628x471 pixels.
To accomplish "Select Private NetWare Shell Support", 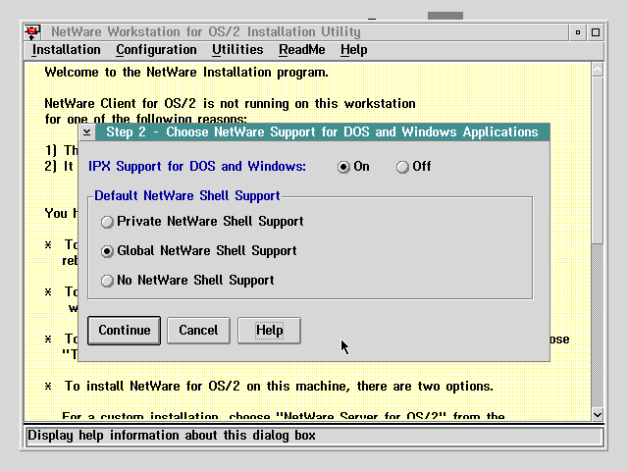I will click(x=202, y=222).
